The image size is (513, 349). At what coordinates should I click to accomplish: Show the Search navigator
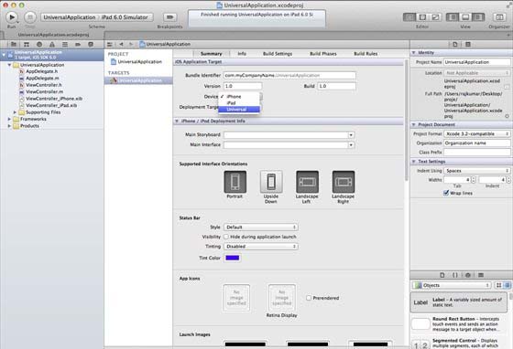click(39, 45)
